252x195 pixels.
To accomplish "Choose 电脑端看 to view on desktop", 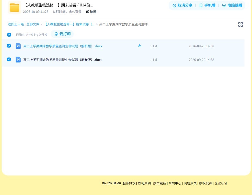I will [x=232, y=5].
